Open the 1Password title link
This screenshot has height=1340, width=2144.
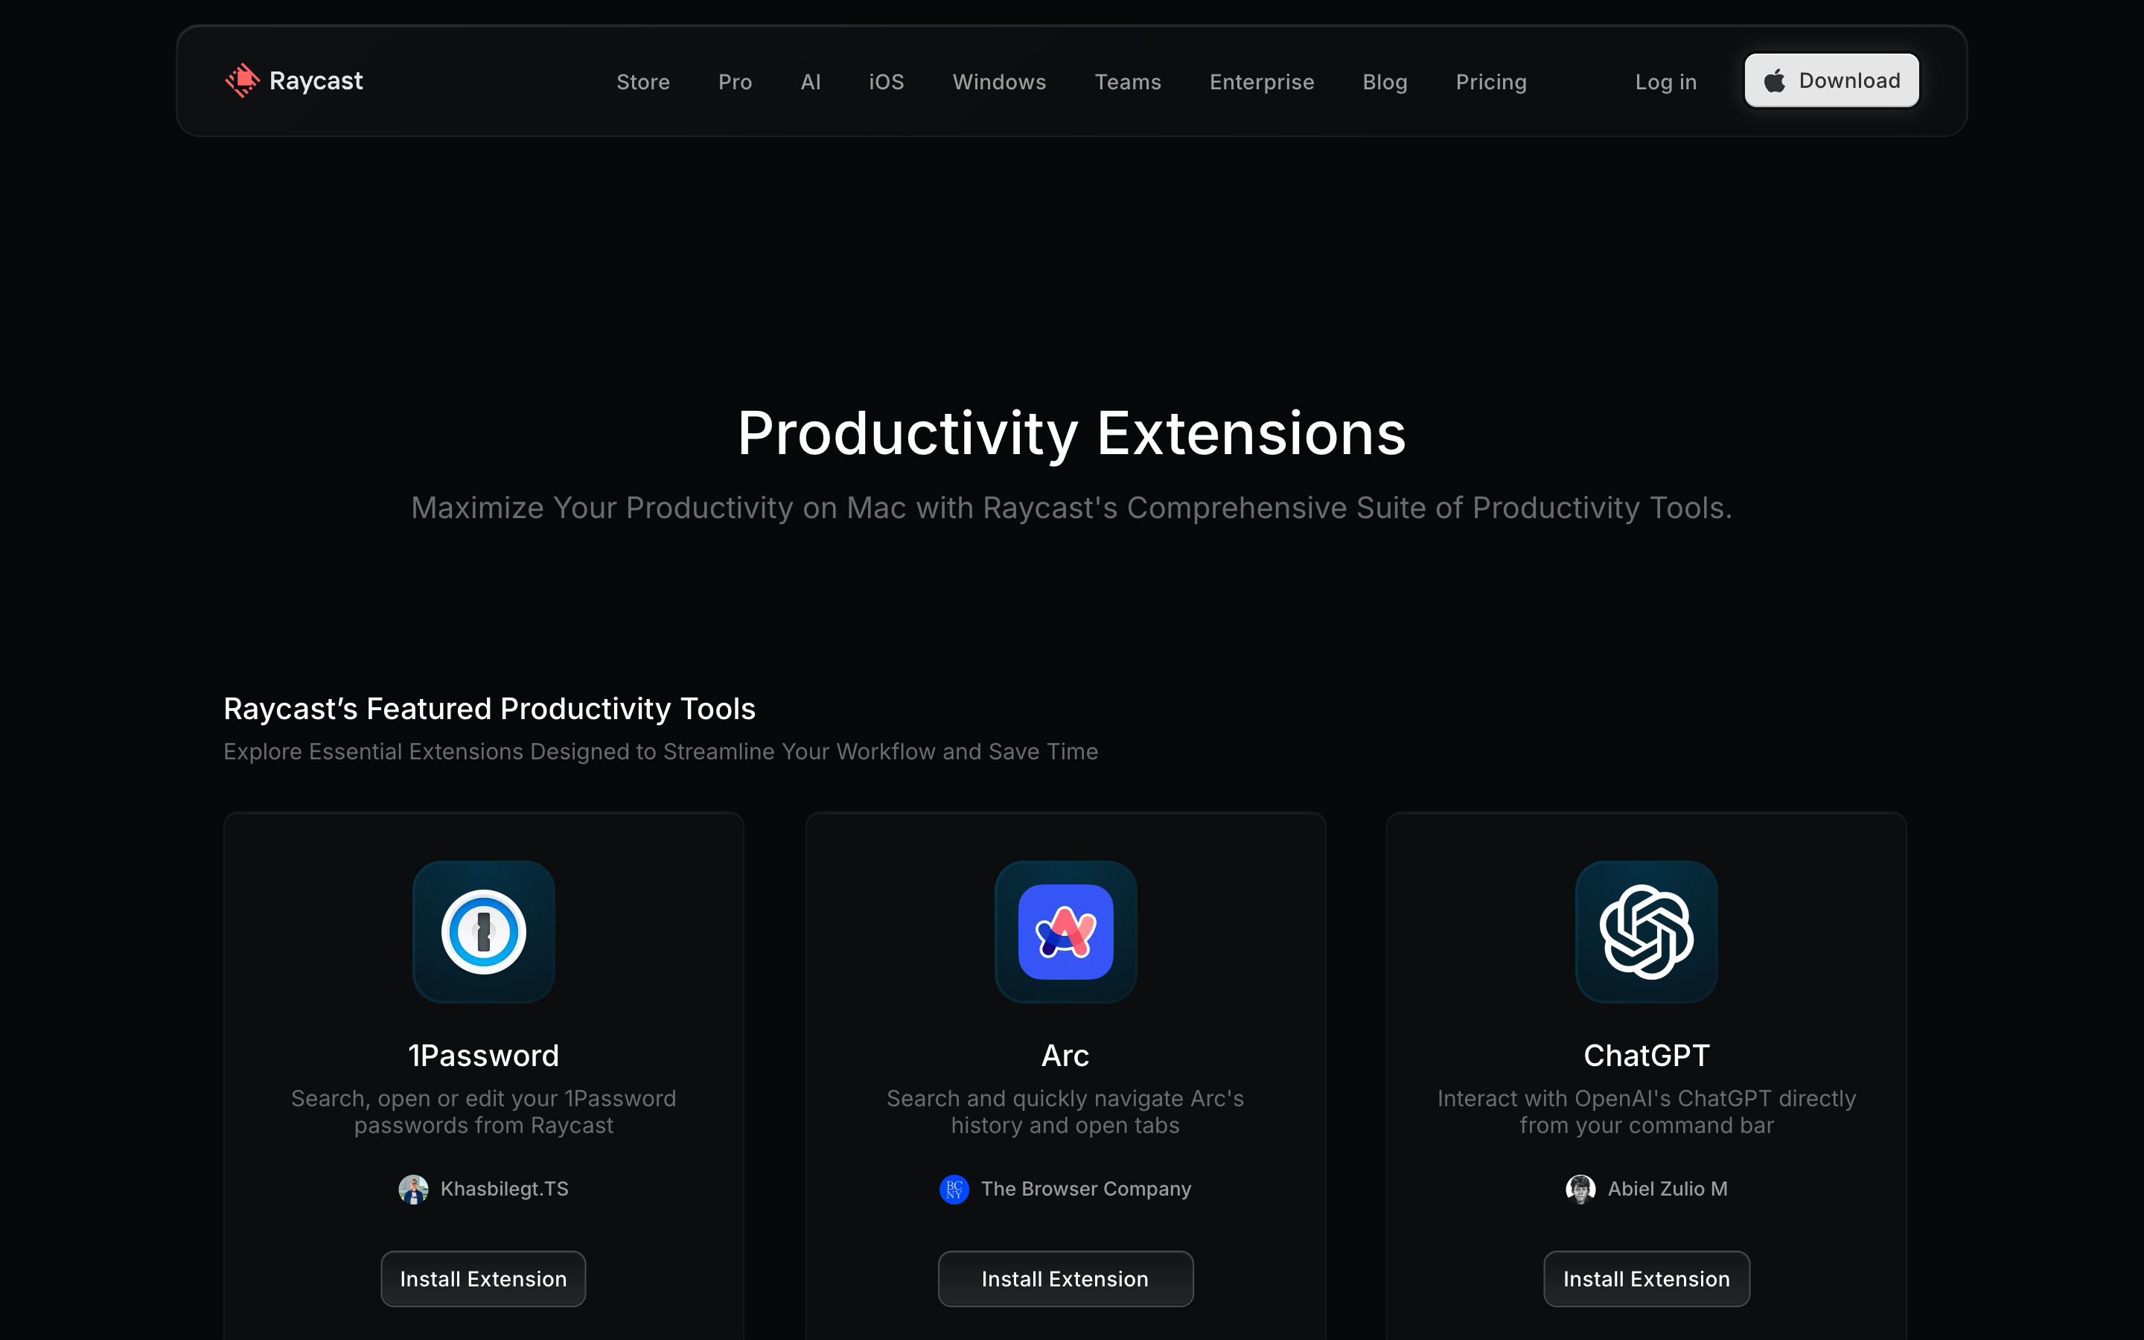click(484, 1056)
